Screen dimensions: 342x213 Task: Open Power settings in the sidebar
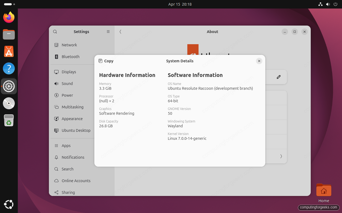coord(56,95)
